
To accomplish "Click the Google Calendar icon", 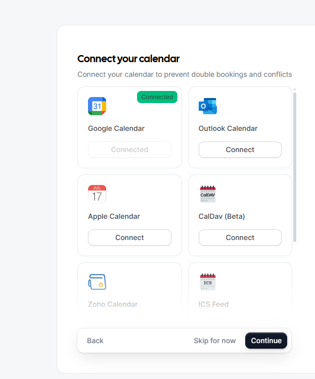I will pyautogui.click(x=97, y=106).
